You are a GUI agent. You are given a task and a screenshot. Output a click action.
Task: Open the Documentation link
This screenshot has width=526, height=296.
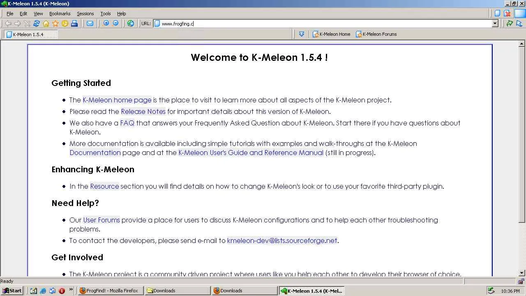95,153
